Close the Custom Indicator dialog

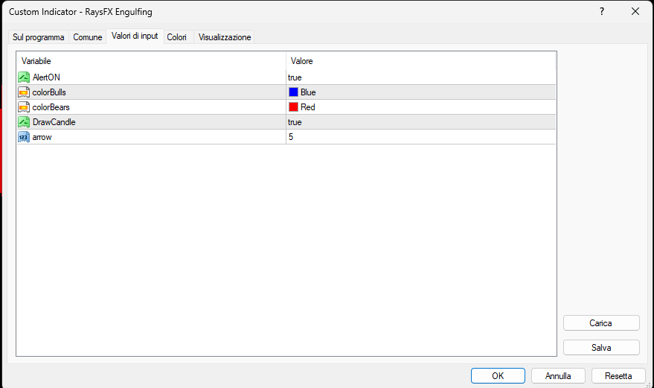coord(635,12)
